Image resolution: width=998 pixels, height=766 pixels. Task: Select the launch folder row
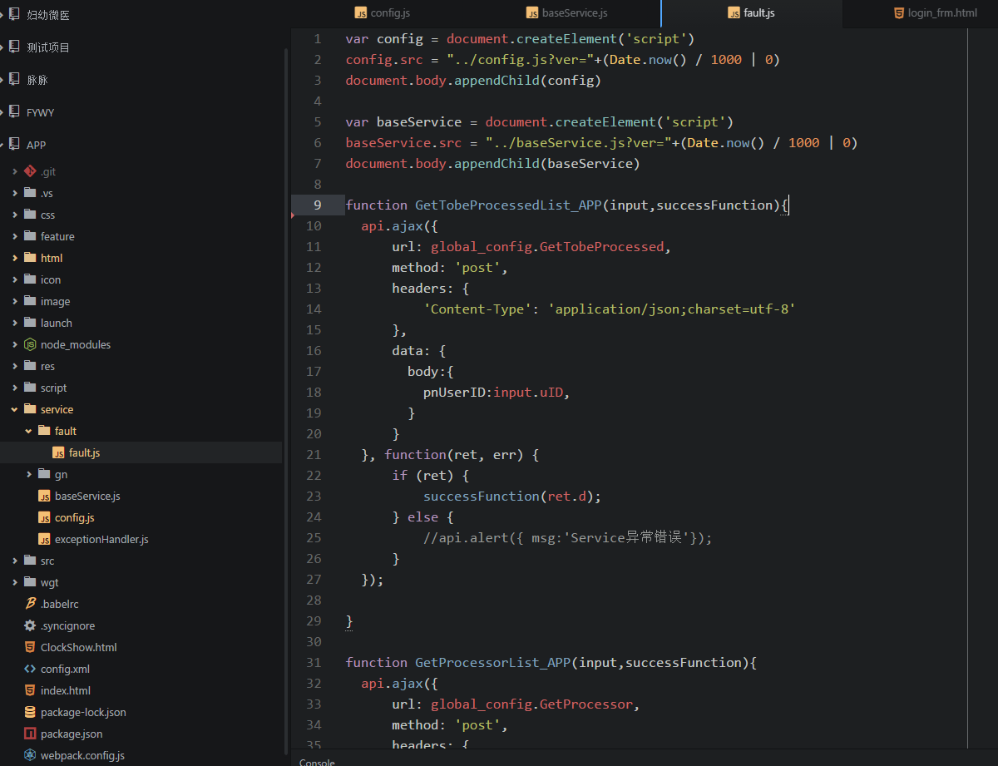141,323
